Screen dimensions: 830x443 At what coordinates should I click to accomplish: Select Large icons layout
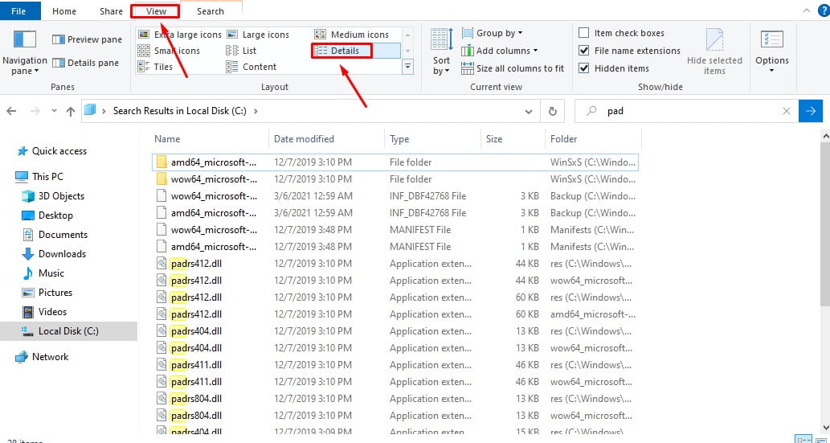pyautogui.click(x=258, y=35)
